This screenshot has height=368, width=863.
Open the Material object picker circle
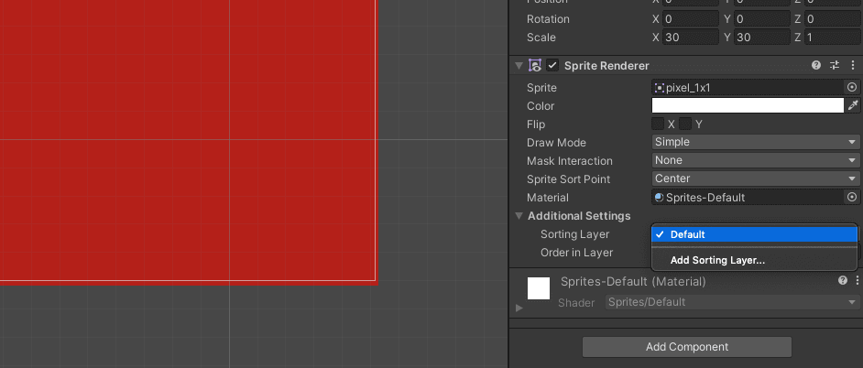pos(852,198)
